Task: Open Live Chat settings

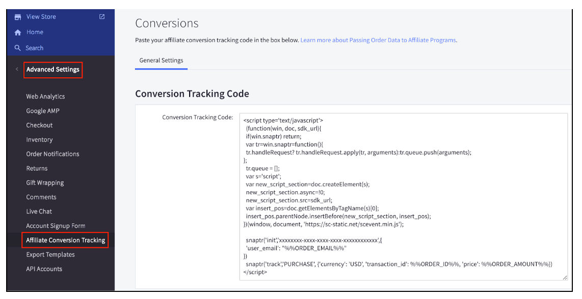Action: [x=39, y=211]
